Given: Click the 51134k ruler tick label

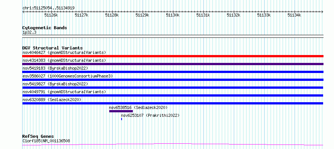Looking at the screenshot, I should pos(294,15).
